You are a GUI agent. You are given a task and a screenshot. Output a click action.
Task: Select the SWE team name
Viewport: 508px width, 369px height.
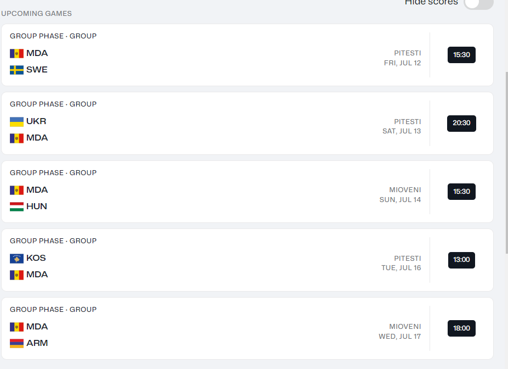point(37,70)
